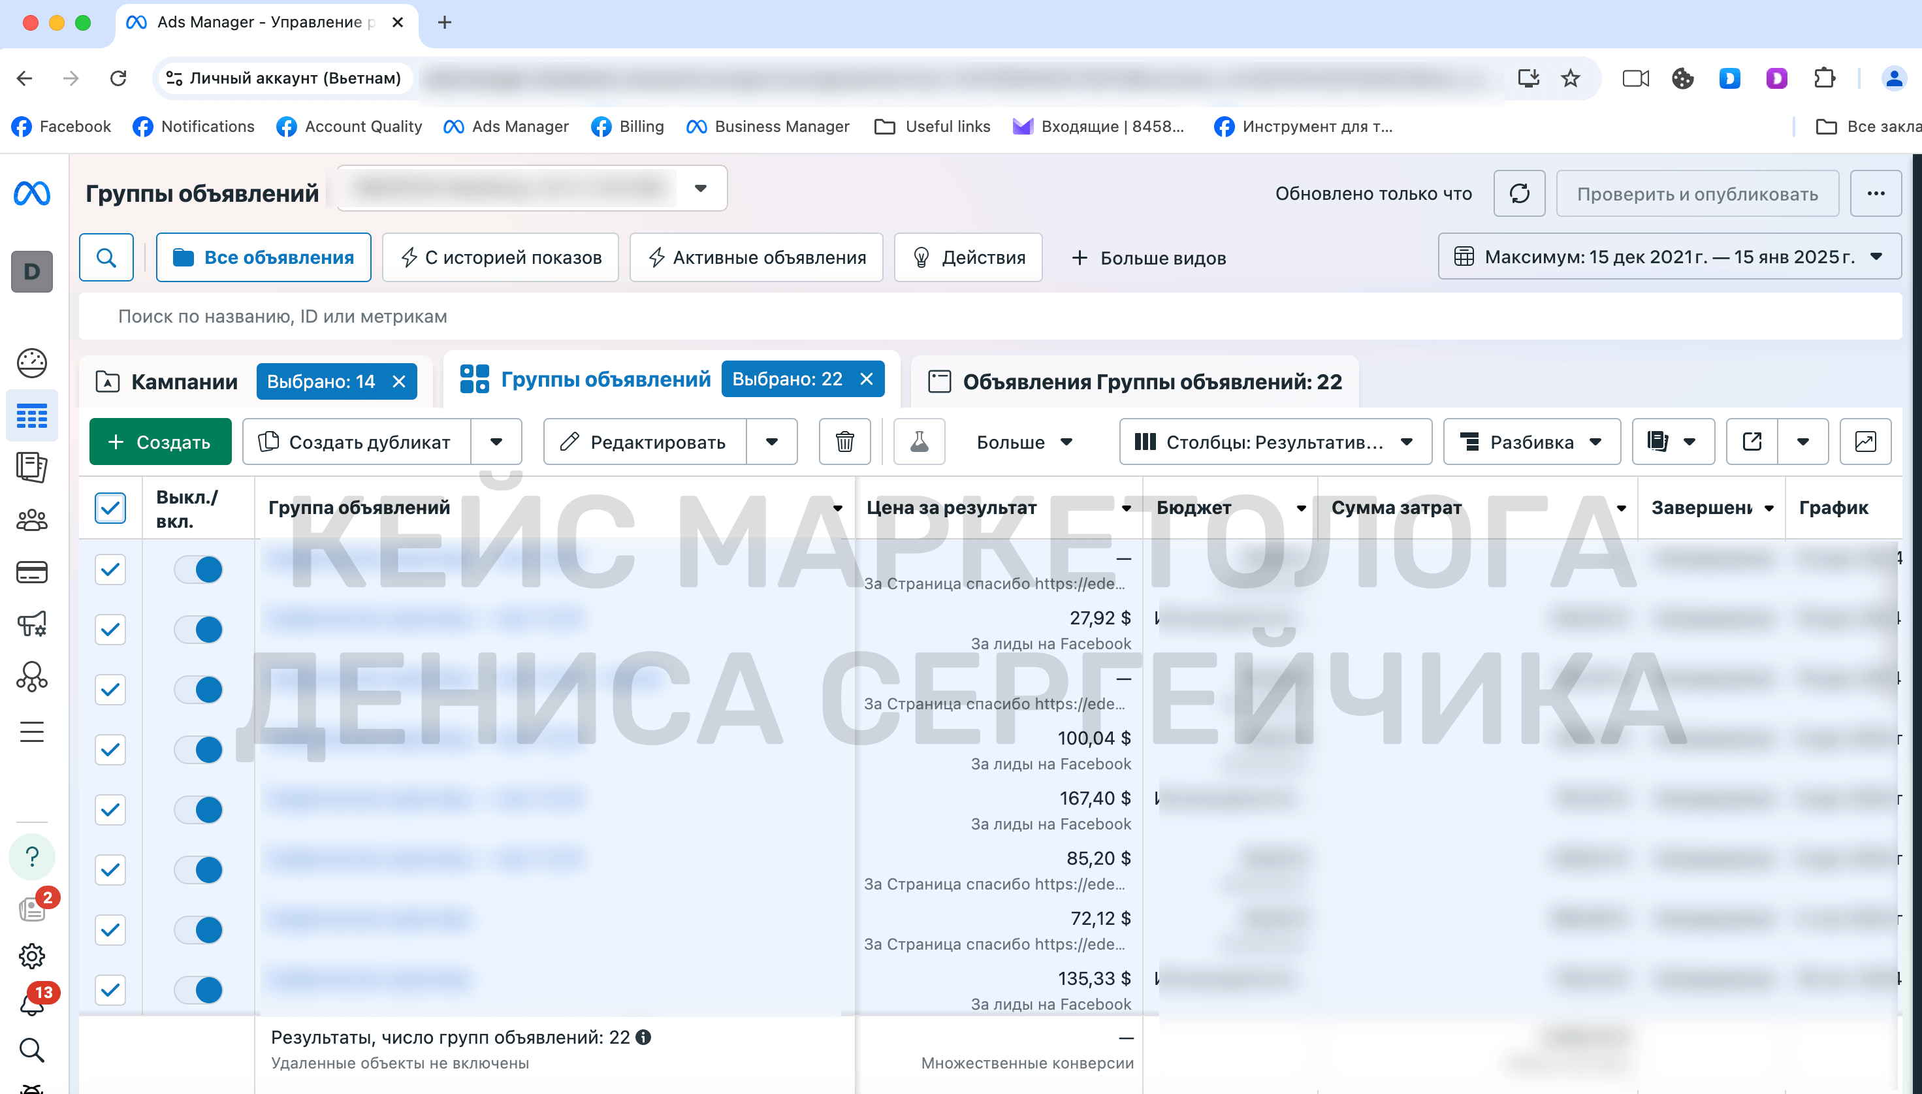The height and width of the screenshot is (1094, 1922).
Task: Click the refresh data circular arrow button
Action: point(1520,194)
